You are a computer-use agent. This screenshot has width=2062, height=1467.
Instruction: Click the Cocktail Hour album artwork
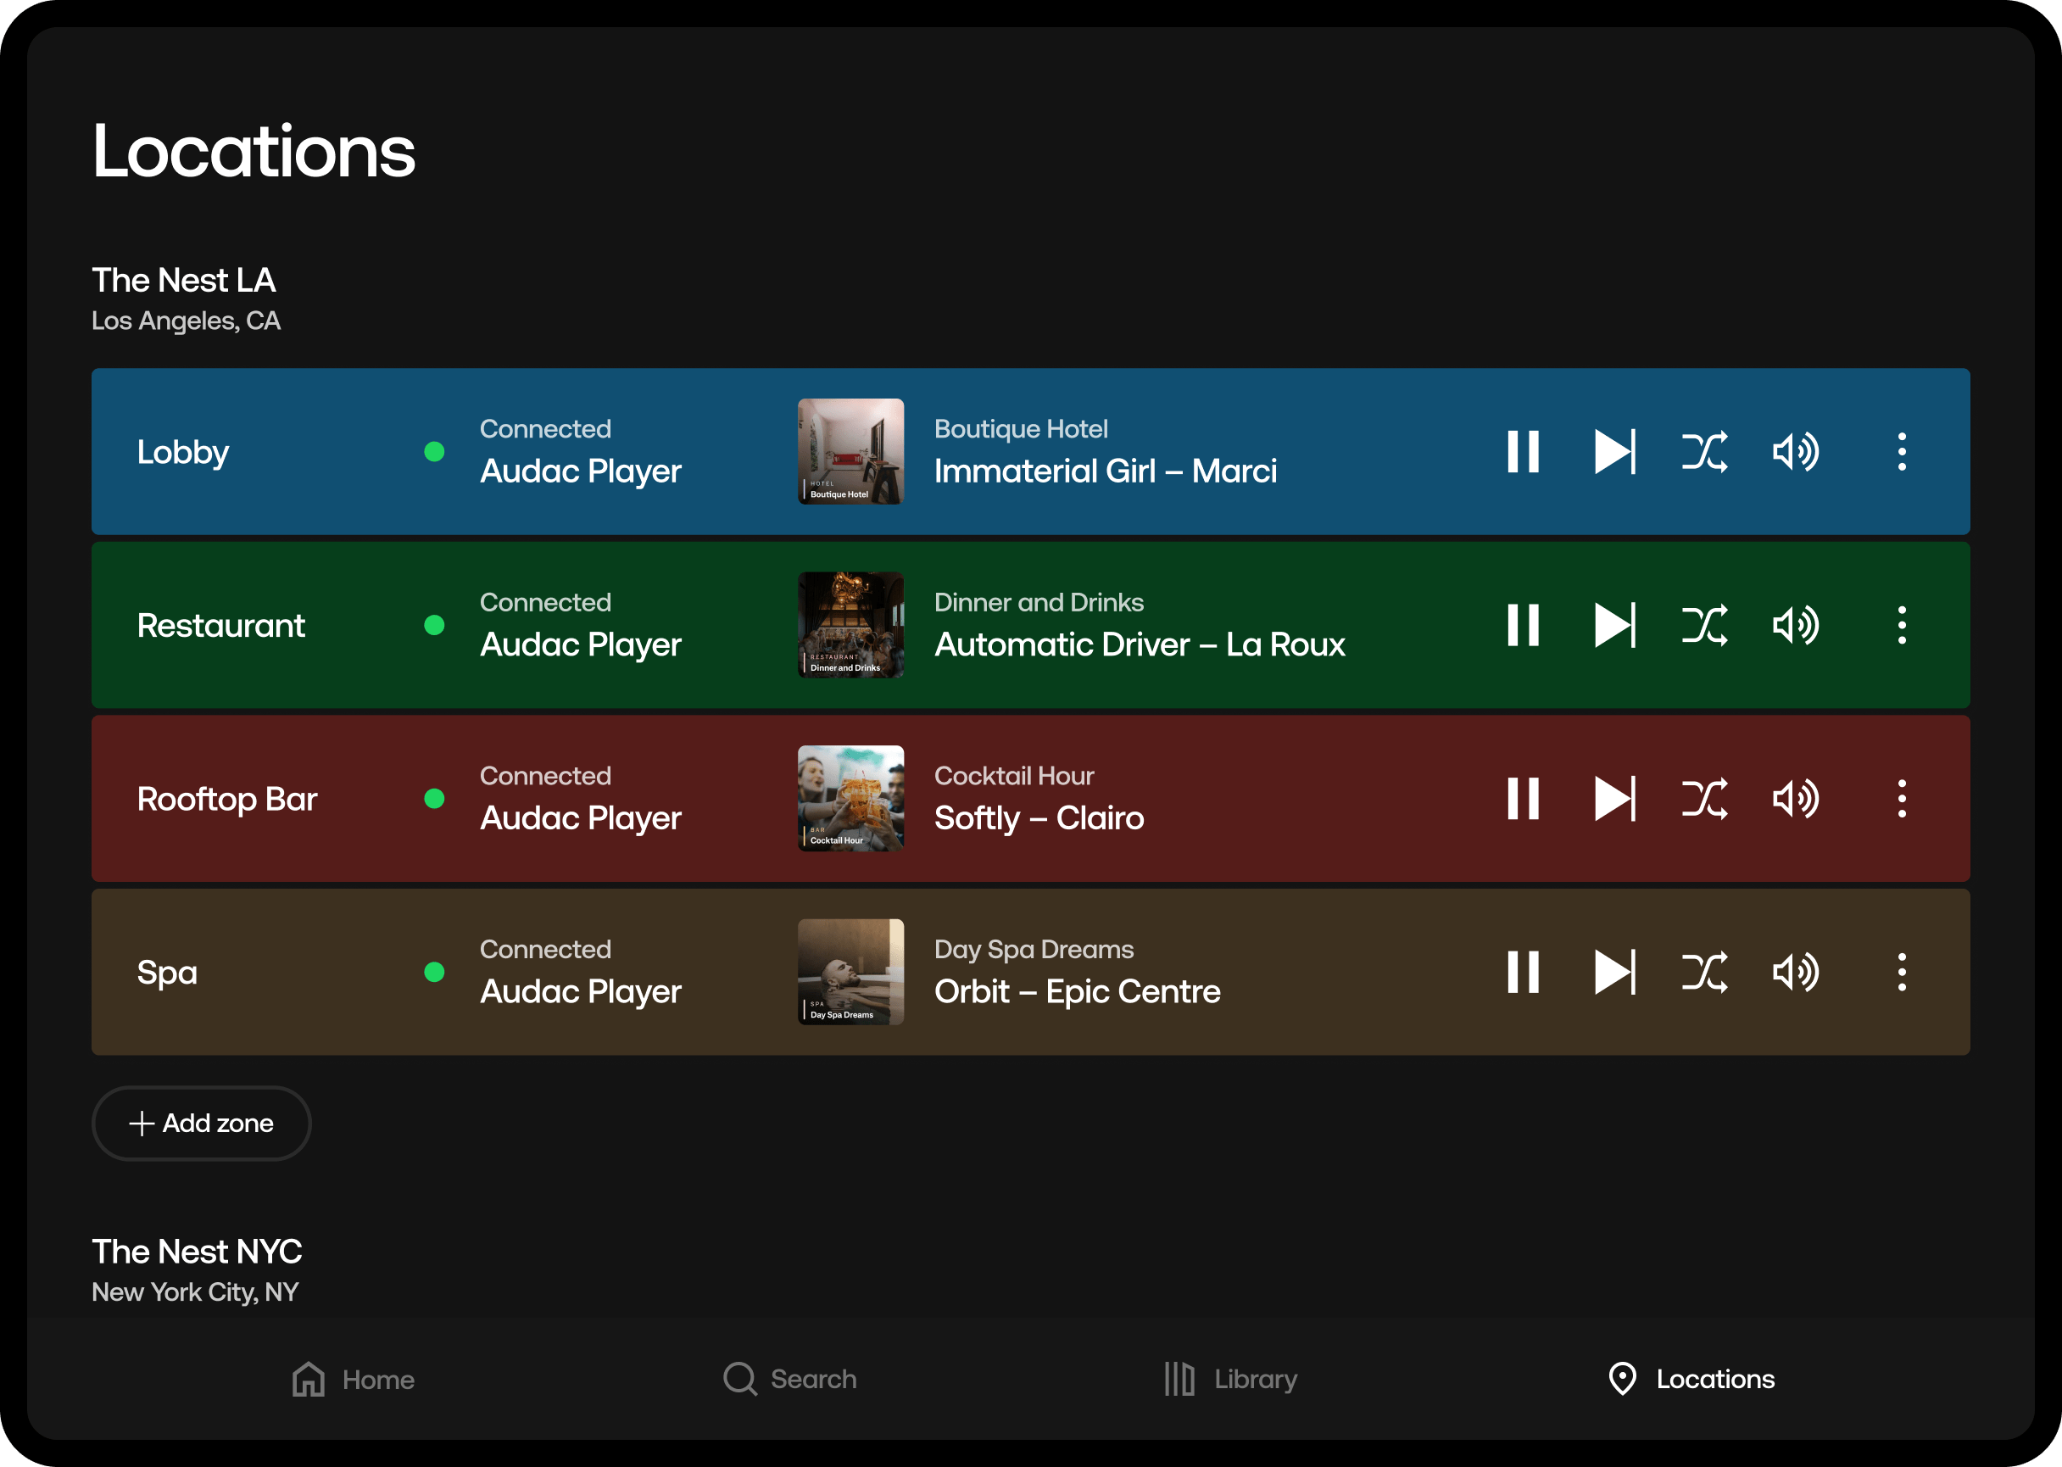(x=850, y=799)
